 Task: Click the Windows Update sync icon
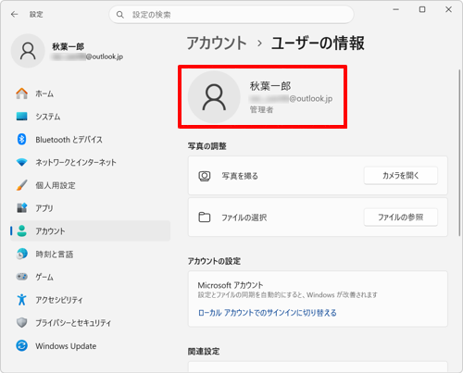22,345
